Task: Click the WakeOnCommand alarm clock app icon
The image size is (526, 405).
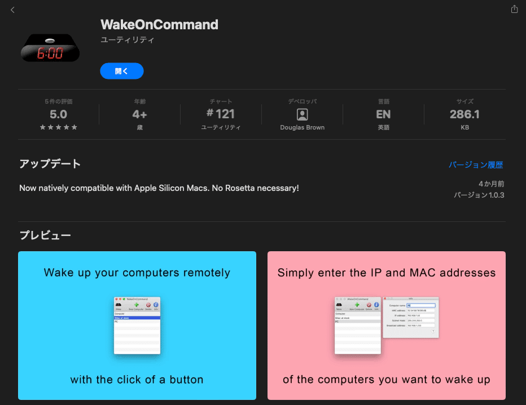Action: point(50,48)
